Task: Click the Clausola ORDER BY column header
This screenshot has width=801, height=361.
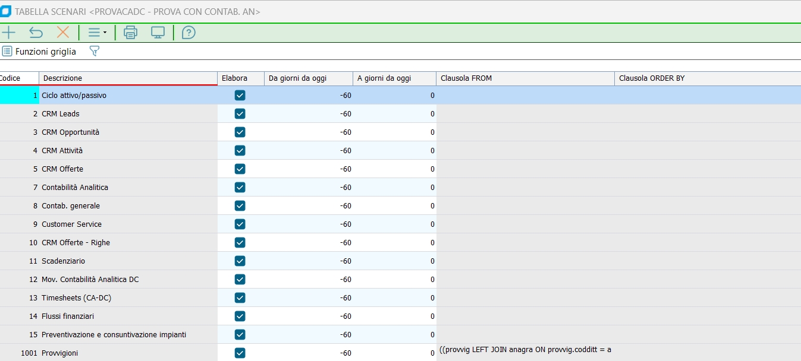Action: pyautogui.click(x=708, y=78)
